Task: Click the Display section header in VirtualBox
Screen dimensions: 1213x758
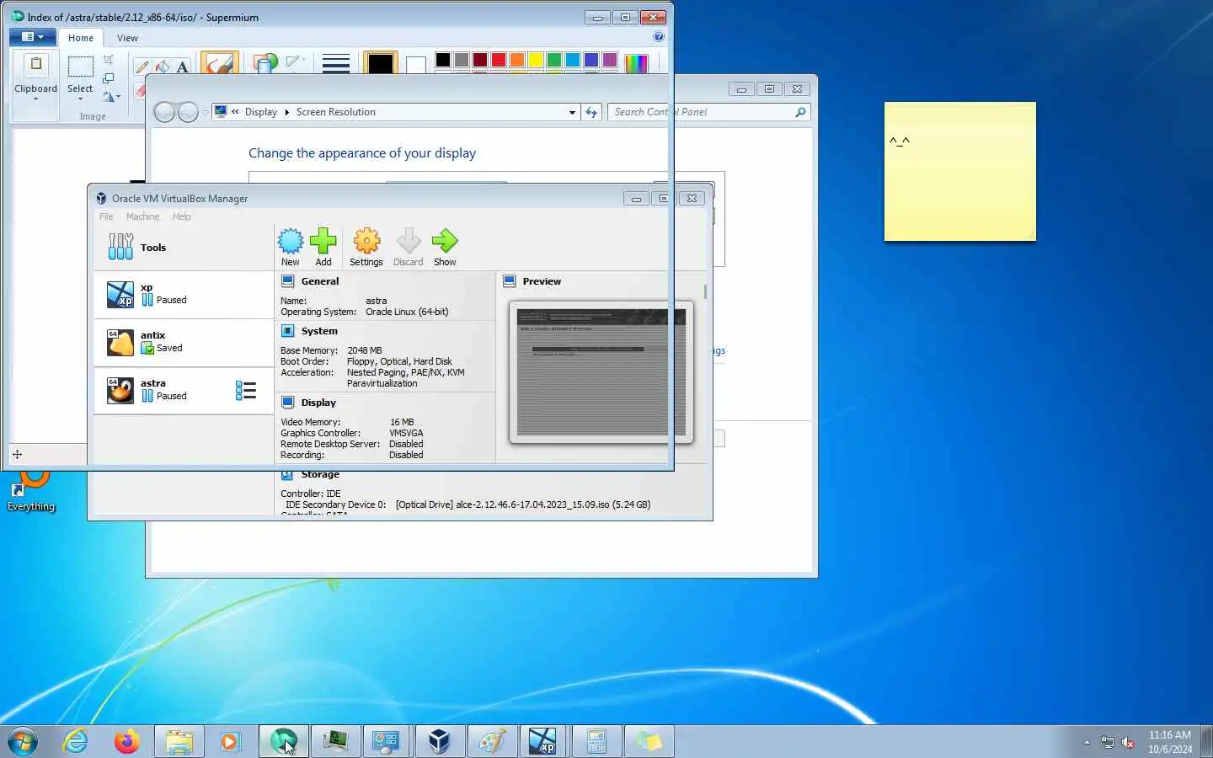Action: coord(318,403)
